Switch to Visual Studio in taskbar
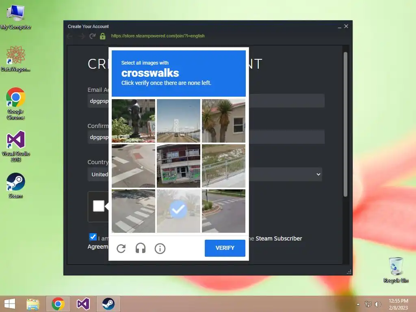416x312 pixels. (83, 304)
